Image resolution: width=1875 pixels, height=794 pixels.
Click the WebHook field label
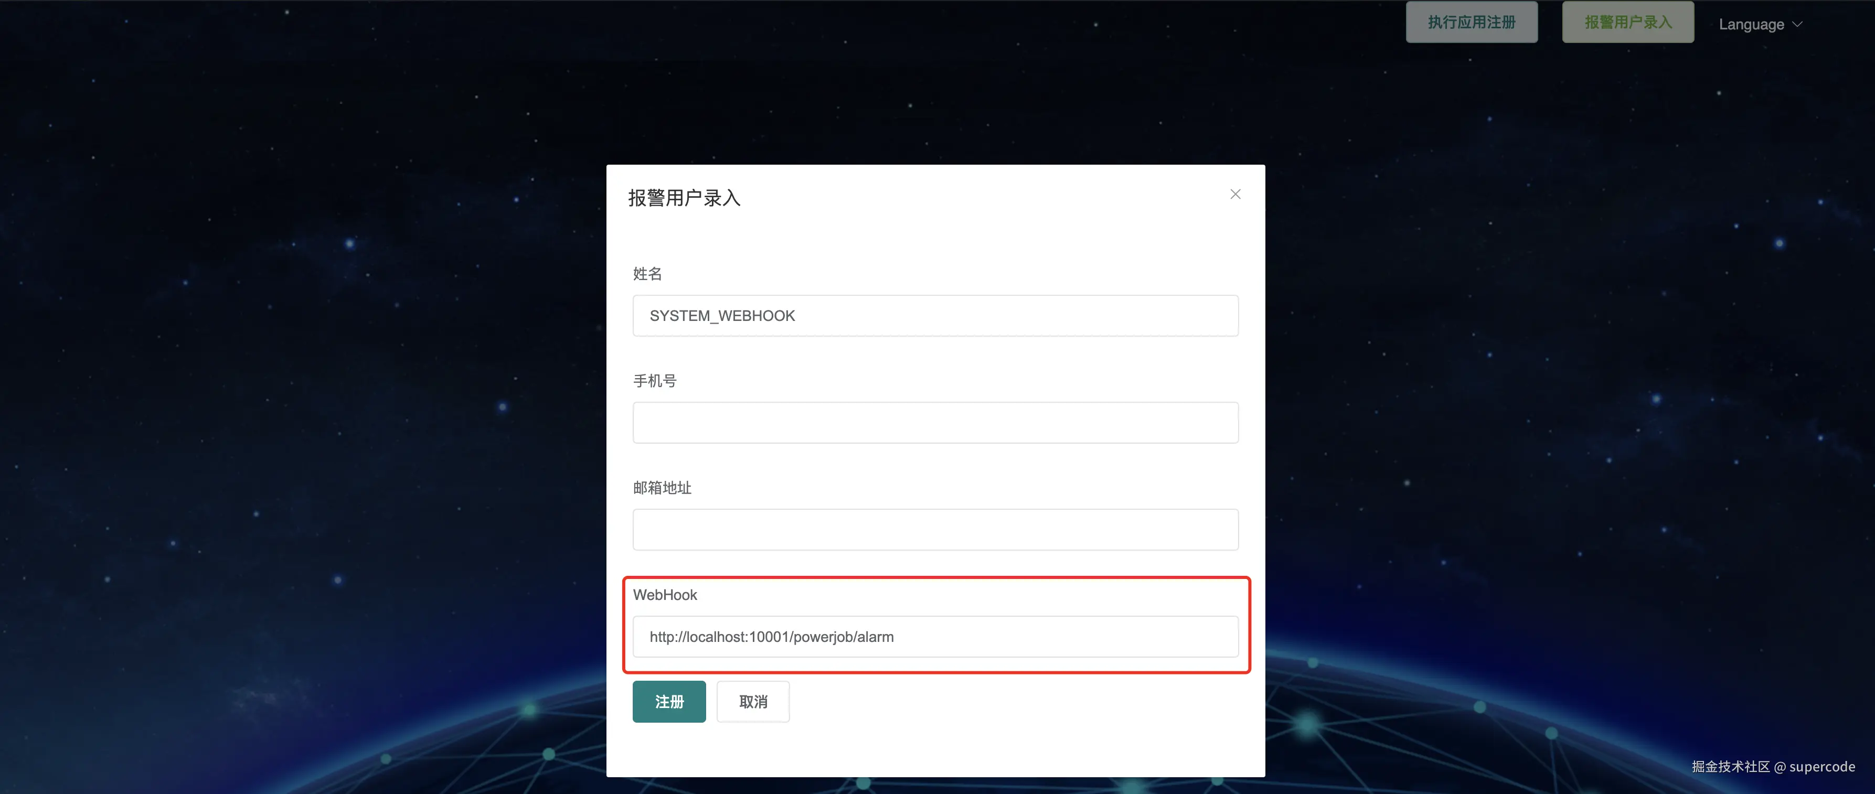click(665, 595)
